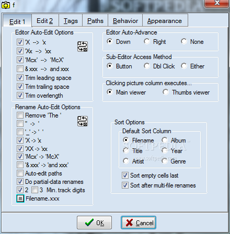Select Main viewer radio button

[110, 92]
